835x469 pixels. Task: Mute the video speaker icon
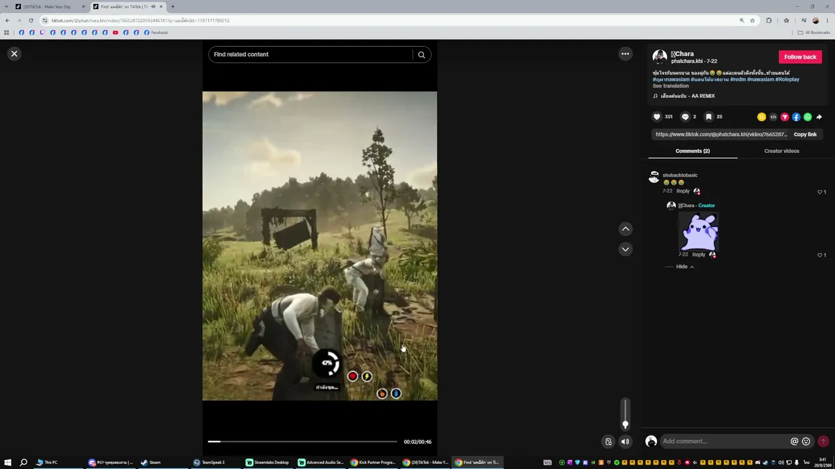(625, 442)
